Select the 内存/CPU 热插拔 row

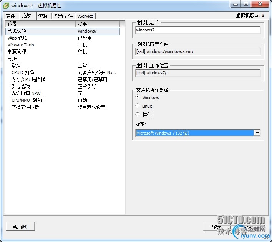63,79
